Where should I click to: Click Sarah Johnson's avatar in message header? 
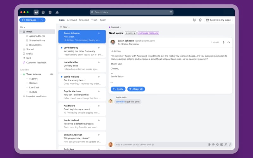click(x=113, y=42)
